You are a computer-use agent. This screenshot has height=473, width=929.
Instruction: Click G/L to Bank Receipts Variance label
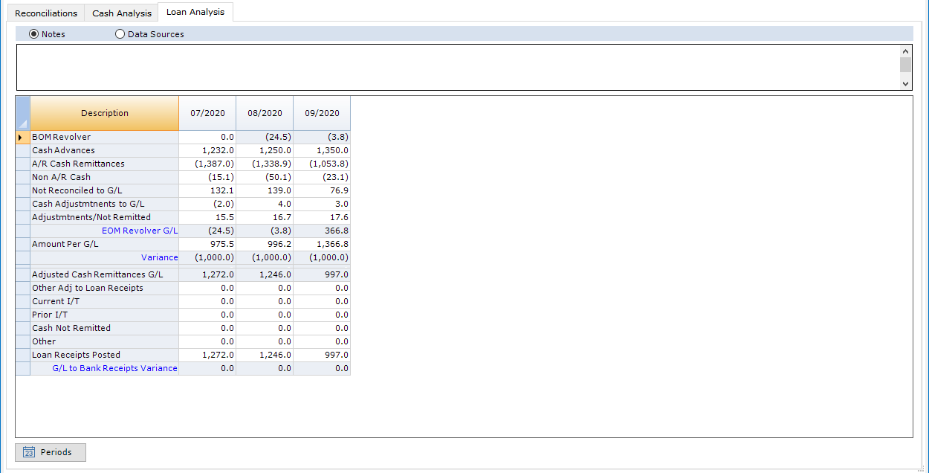pyautogui.click(x=114, y=368)
